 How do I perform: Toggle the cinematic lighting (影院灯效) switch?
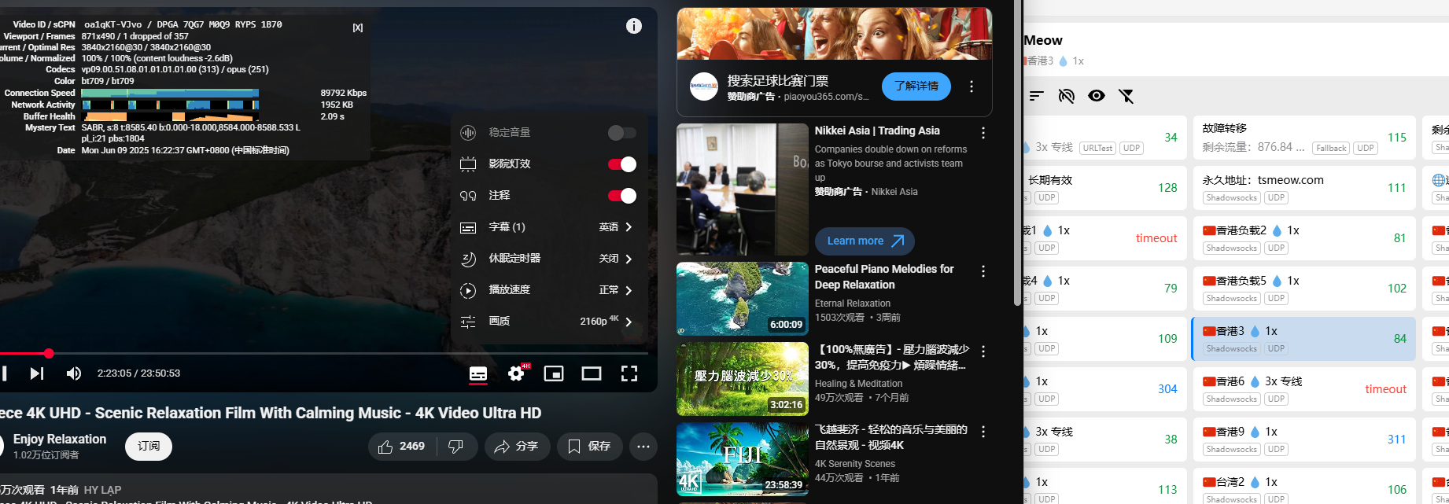point(622,164)
